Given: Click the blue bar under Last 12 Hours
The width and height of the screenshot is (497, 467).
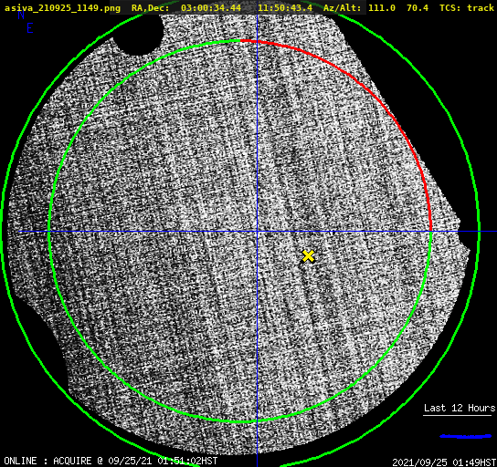Looking at the screenshot, I should click(466, 436).
